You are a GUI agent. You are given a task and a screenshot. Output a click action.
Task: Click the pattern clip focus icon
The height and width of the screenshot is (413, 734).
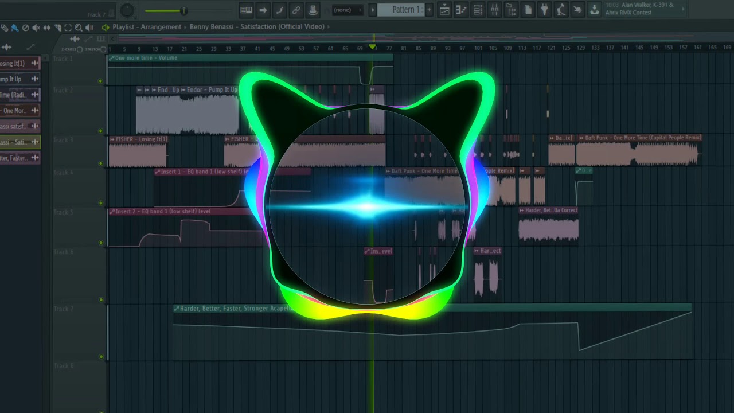(100, 39)
